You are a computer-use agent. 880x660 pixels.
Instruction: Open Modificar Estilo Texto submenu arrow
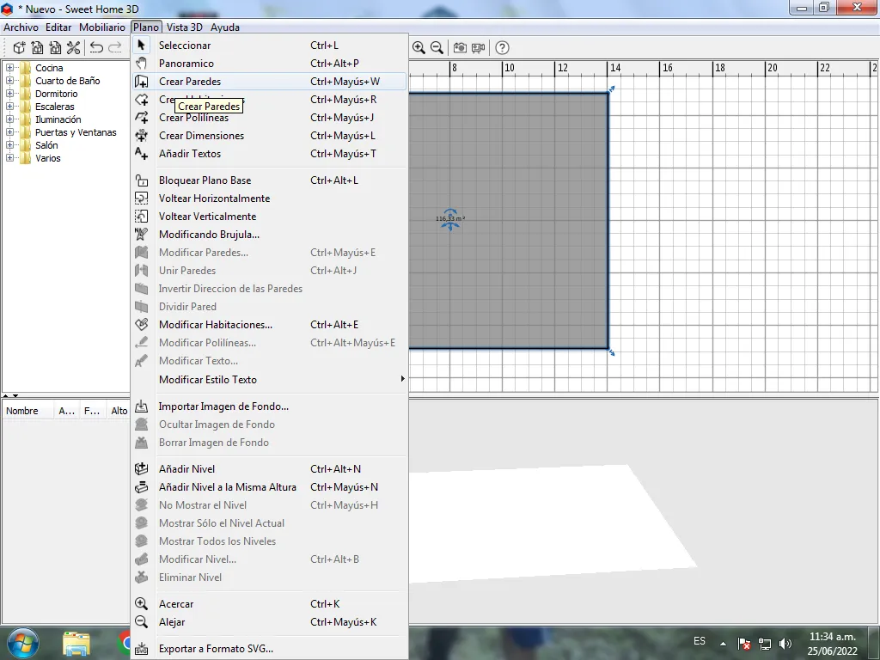pos(402,379)
